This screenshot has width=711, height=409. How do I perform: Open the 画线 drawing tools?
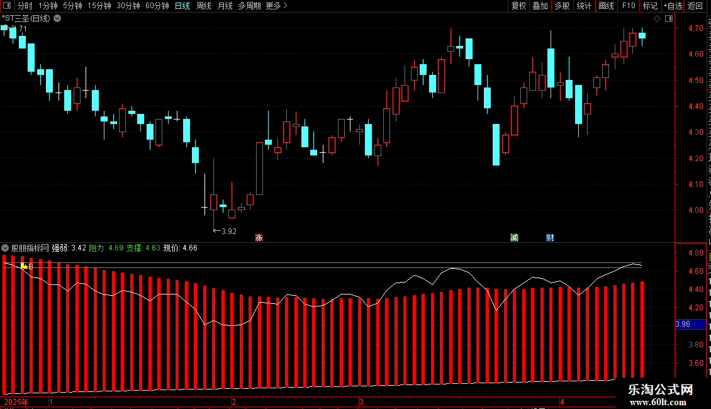pyautogui.click(x=606, y=6)
